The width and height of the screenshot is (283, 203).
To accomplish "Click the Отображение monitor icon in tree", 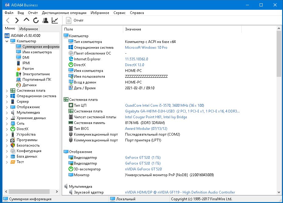I will 13,107.
